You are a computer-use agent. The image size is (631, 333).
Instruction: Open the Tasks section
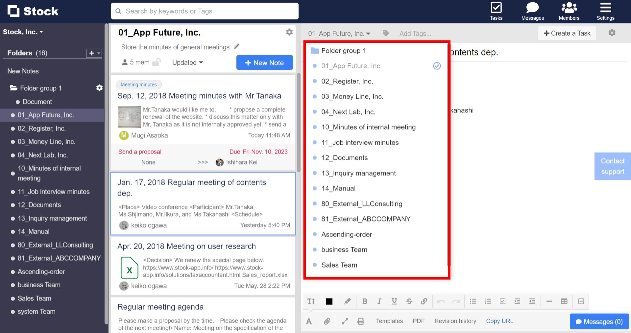coord(496,11)
